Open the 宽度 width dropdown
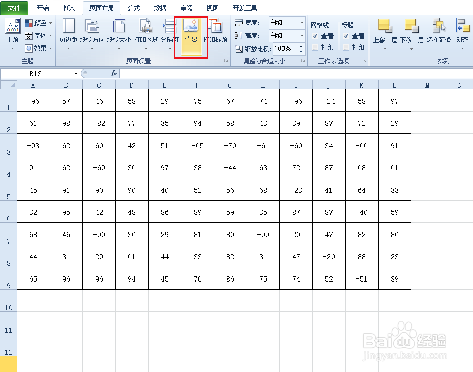The height and width of the screenshot is (372, 473). [x=302, y=23]
